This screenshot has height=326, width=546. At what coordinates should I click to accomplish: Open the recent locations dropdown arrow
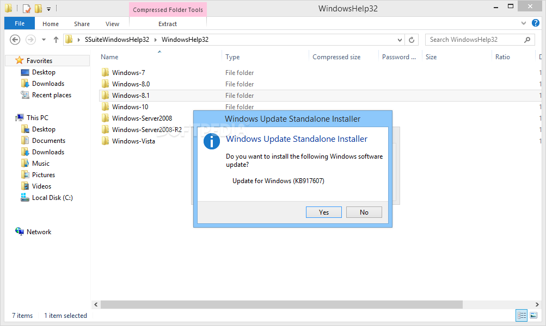click(44, 40)
